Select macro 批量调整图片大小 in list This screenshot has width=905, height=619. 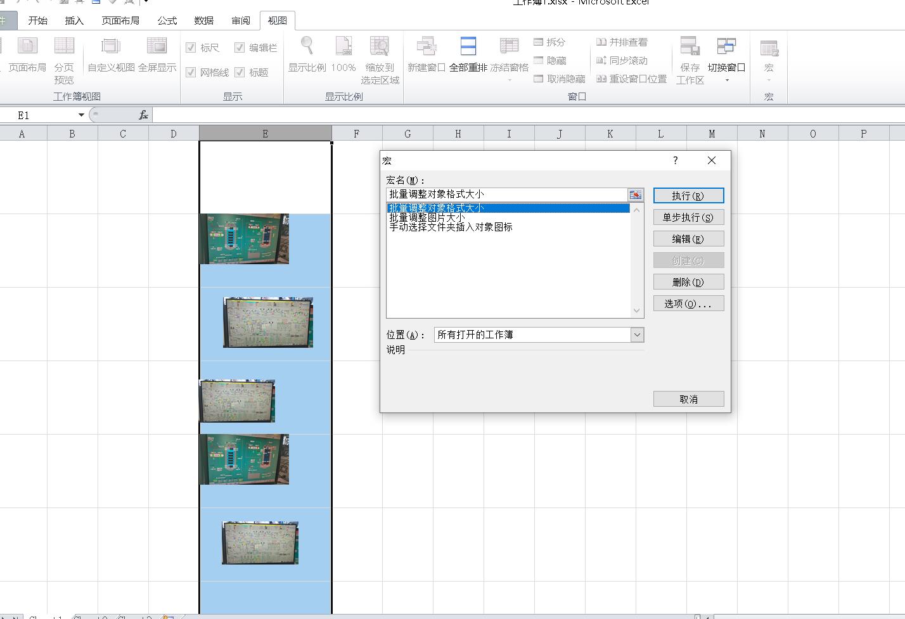click(427, 217)
